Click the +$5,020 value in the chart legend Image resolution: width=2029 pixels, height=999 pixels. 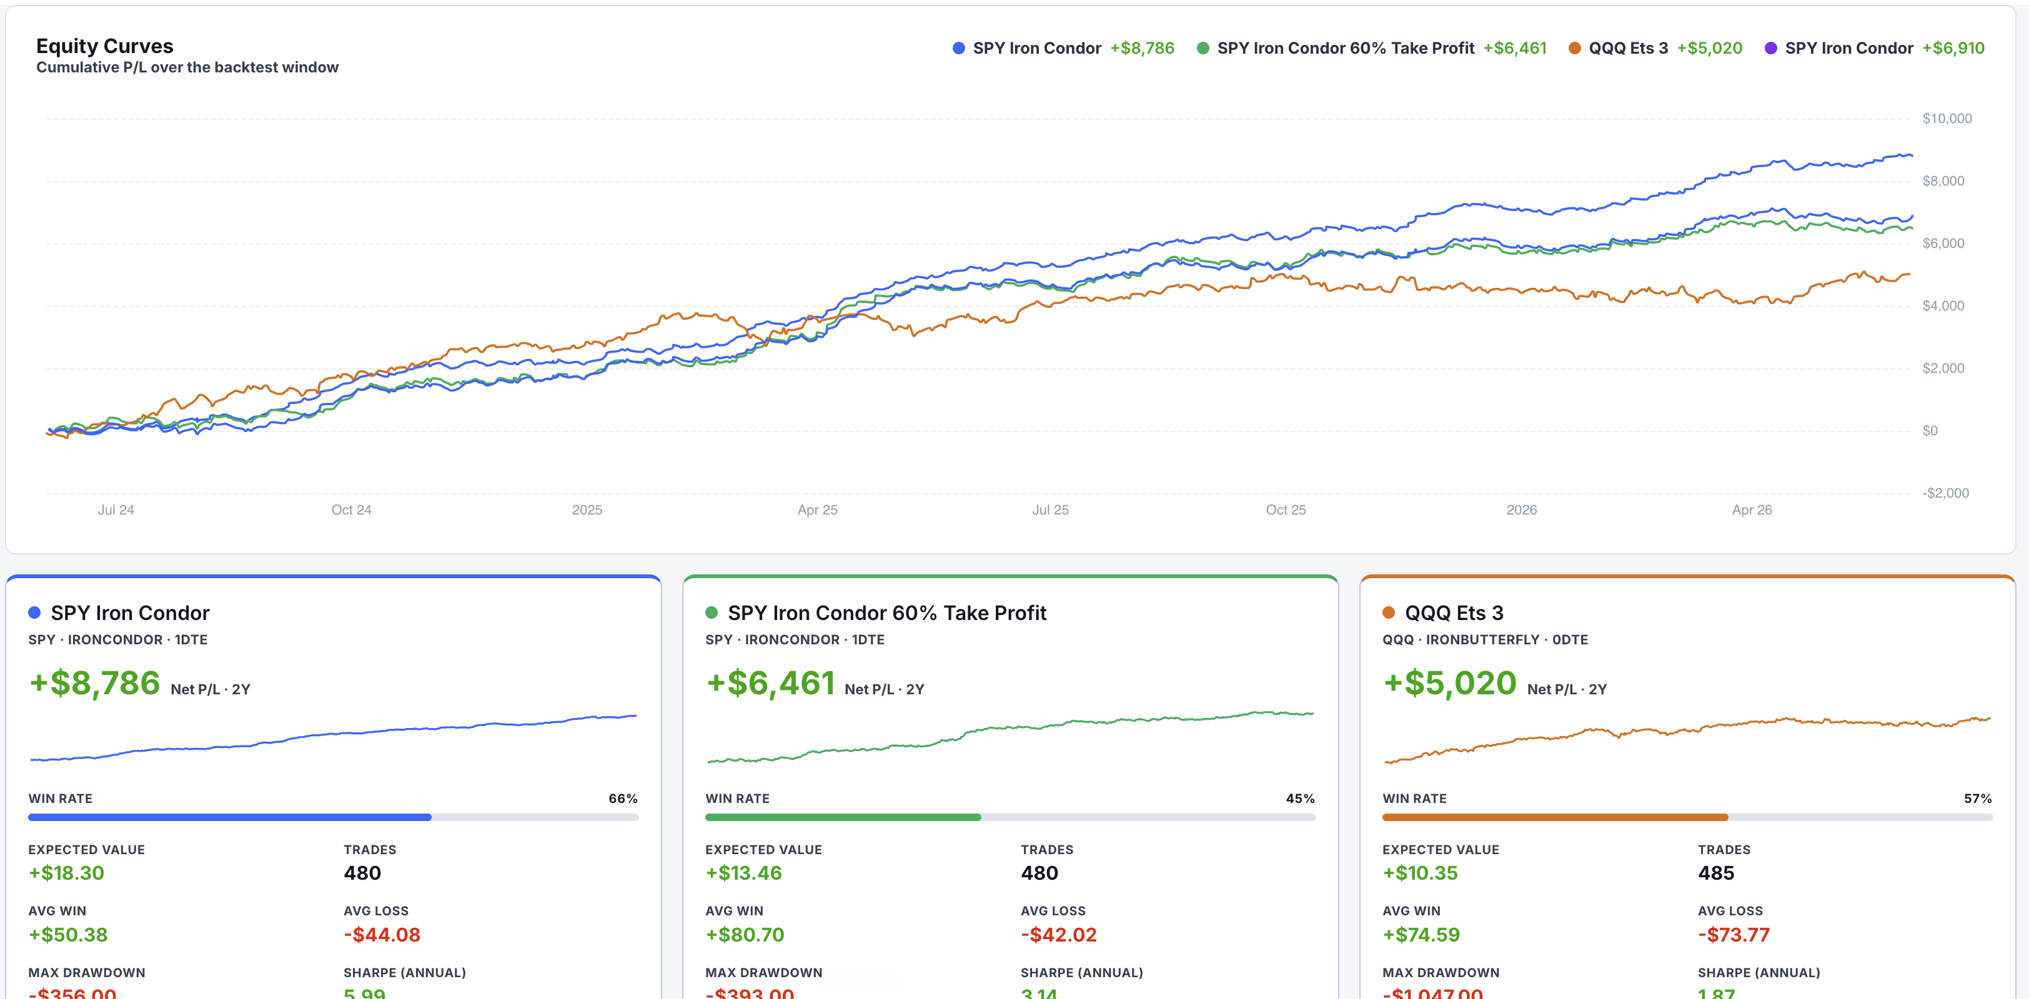[x=1710, y=48]
